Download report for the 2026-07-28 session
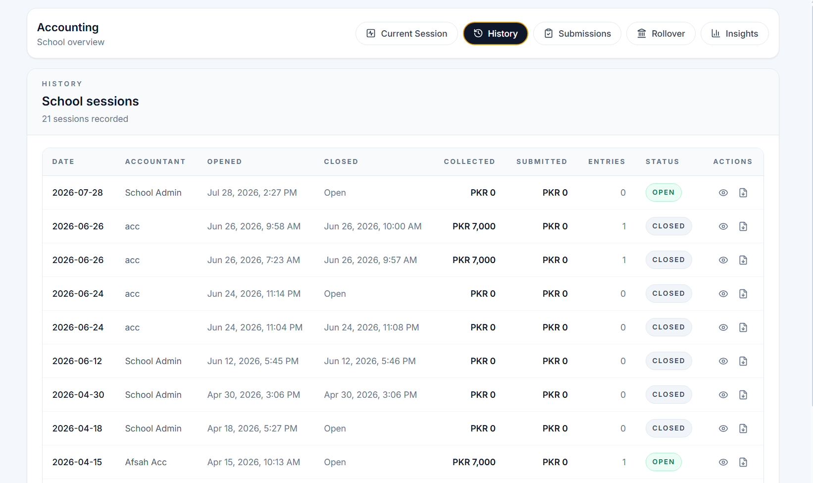This screenshot has width=813, height=483. [x=743, y=193]
